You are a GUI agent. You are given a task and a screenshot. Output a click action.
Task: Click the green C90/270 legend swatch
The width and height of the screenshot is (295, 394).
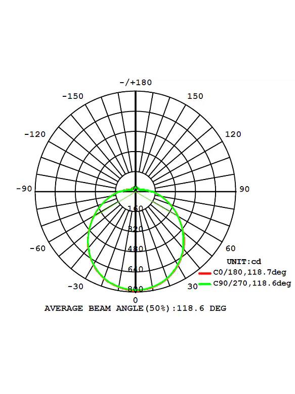(205, 284)
